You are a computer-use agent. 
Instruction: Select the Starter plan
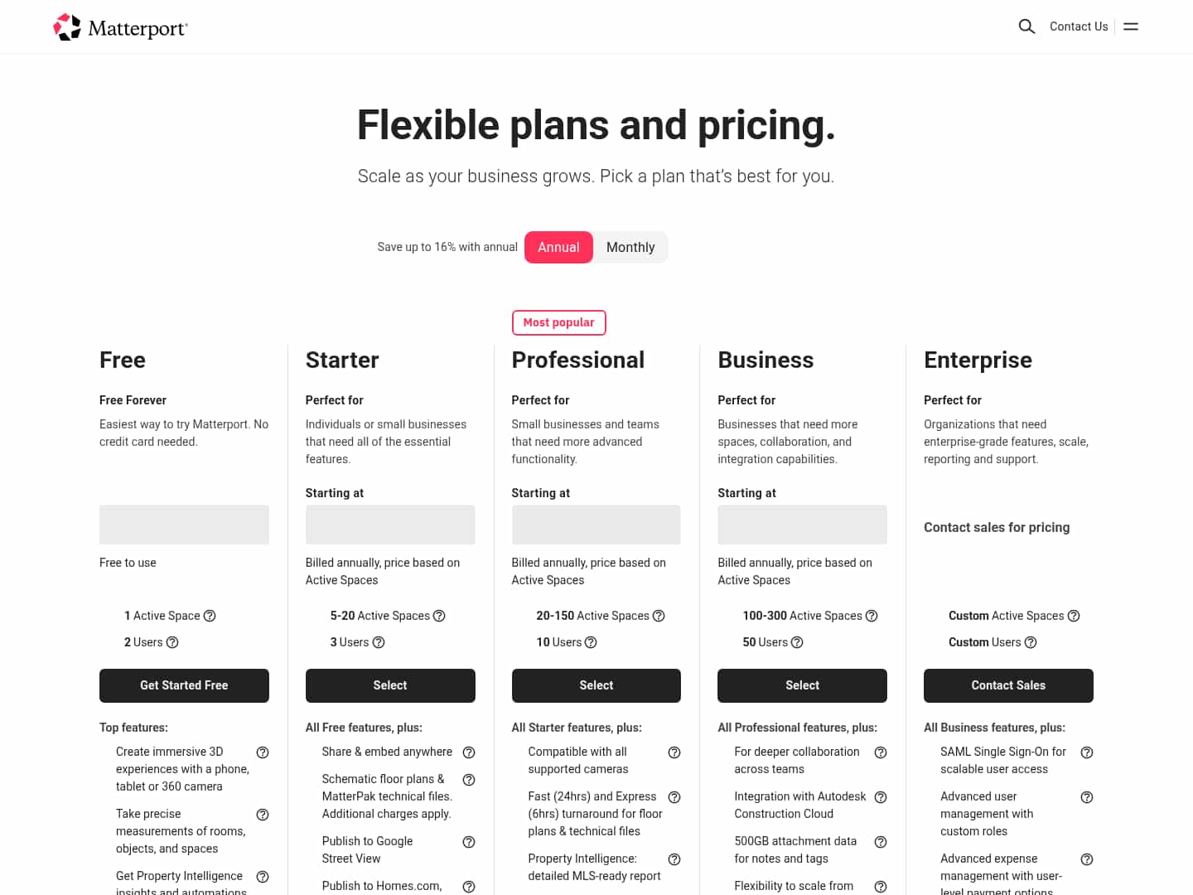(390, 685)
